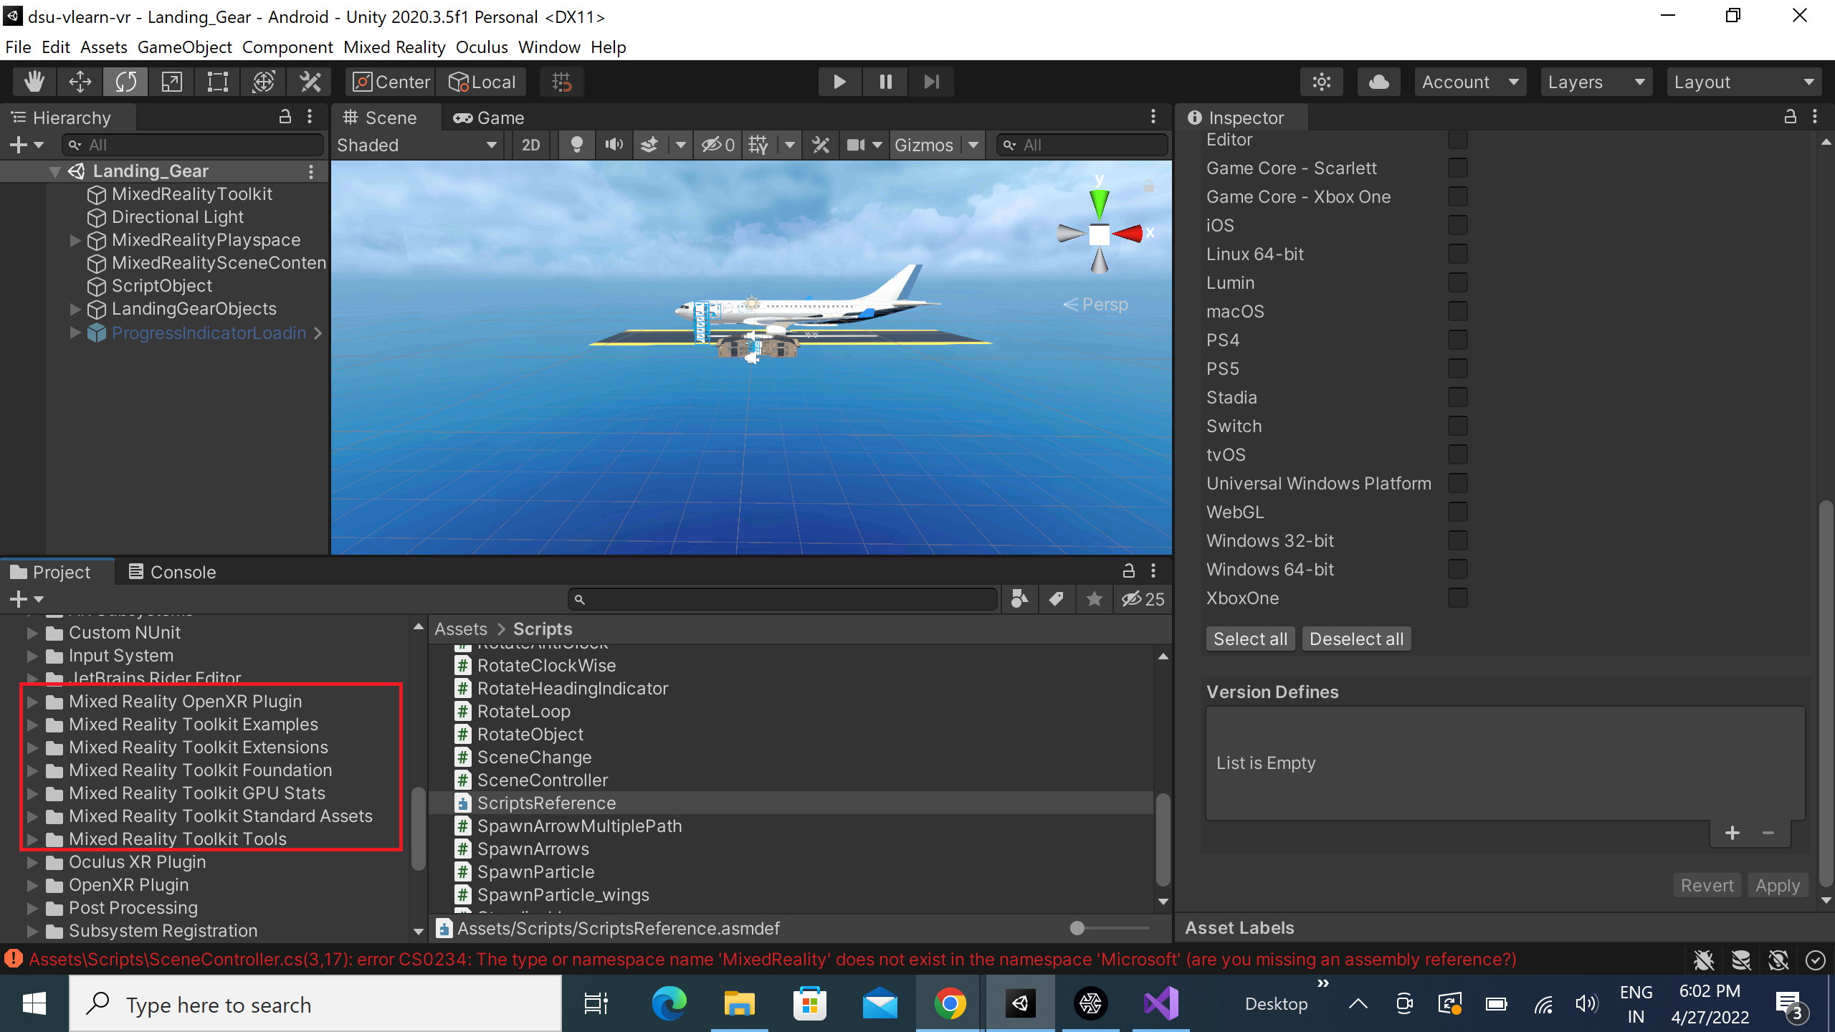Open Account dropdown
The height and width of the screenshot is (1032, 1835).
(x=1470, y=82)
